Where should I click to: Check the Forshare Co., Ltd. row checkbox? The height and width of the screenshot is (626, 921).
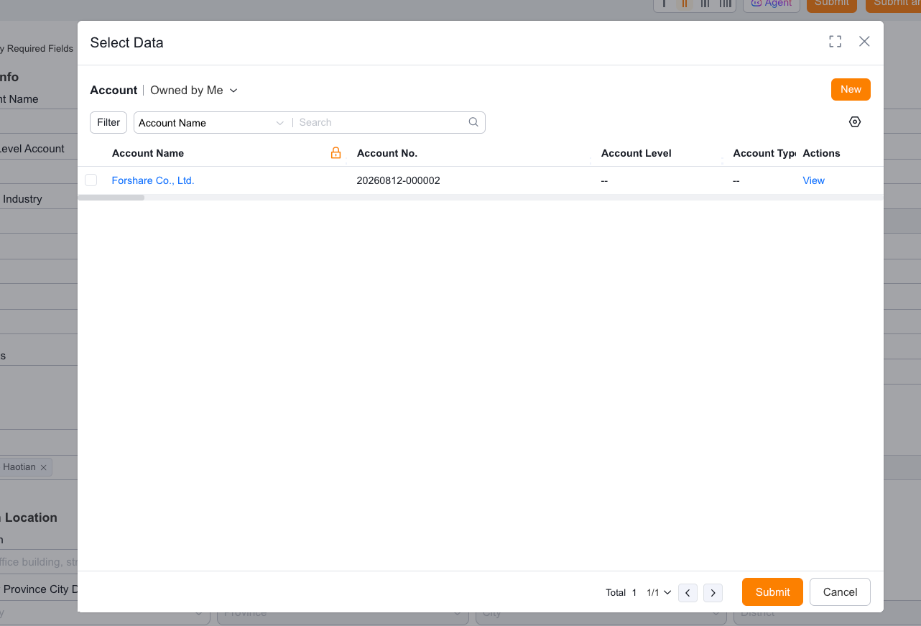[91, 180]
